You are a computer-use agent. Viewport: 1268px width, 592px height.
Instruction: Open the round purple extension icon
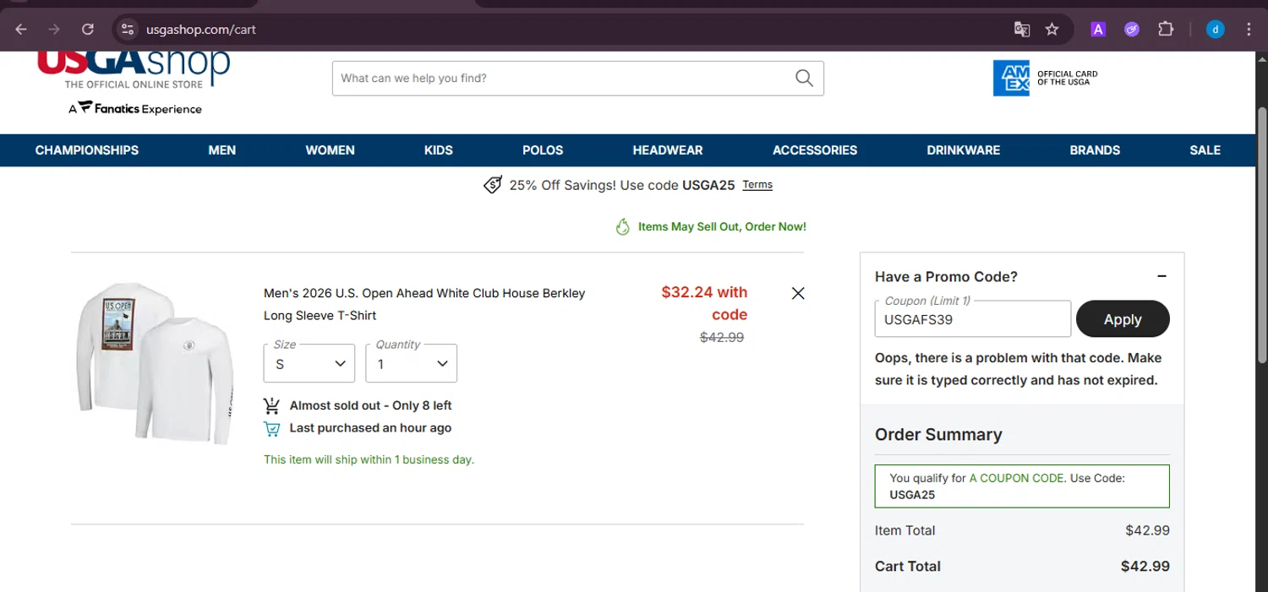[x=1132, y=30]
